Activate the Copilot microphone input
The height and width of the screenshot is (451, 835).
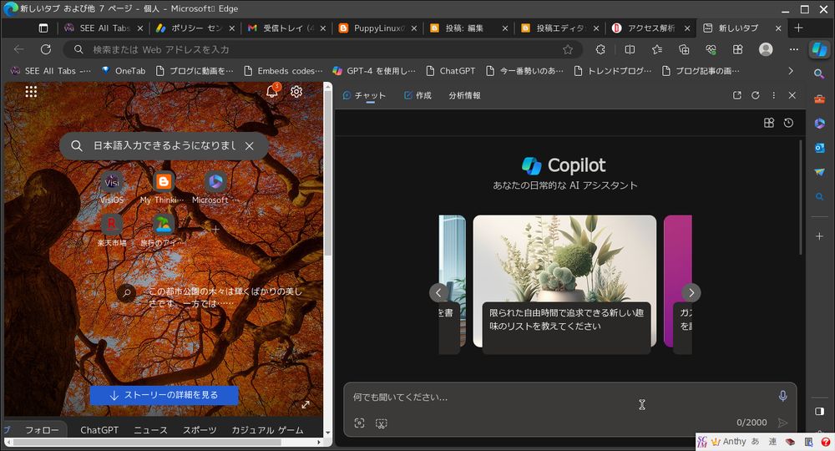tap(783, 396)
